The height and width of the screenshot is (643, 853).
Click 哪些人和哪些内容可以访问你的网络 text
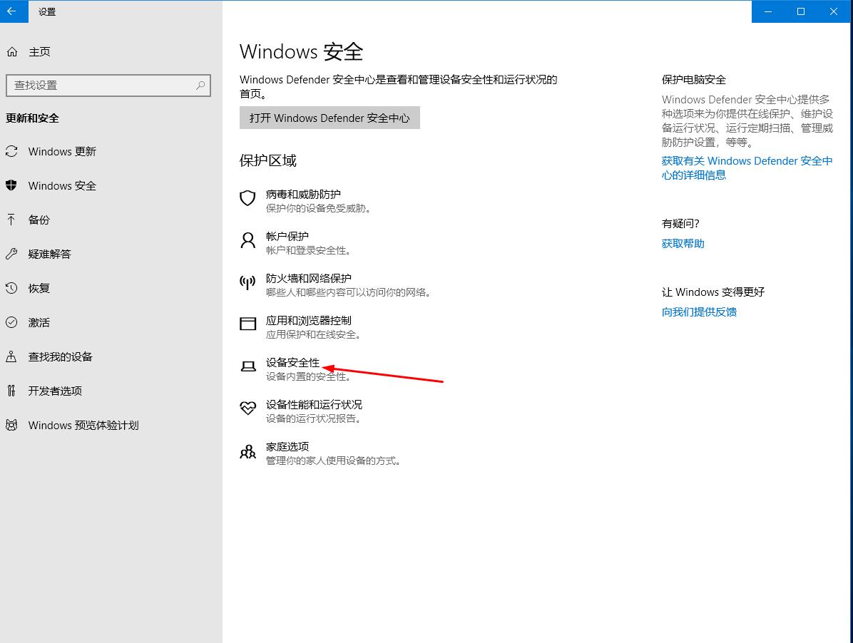[x=348, y=292]
